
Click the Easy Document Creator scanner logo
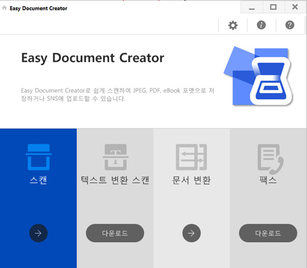(259, 76)
